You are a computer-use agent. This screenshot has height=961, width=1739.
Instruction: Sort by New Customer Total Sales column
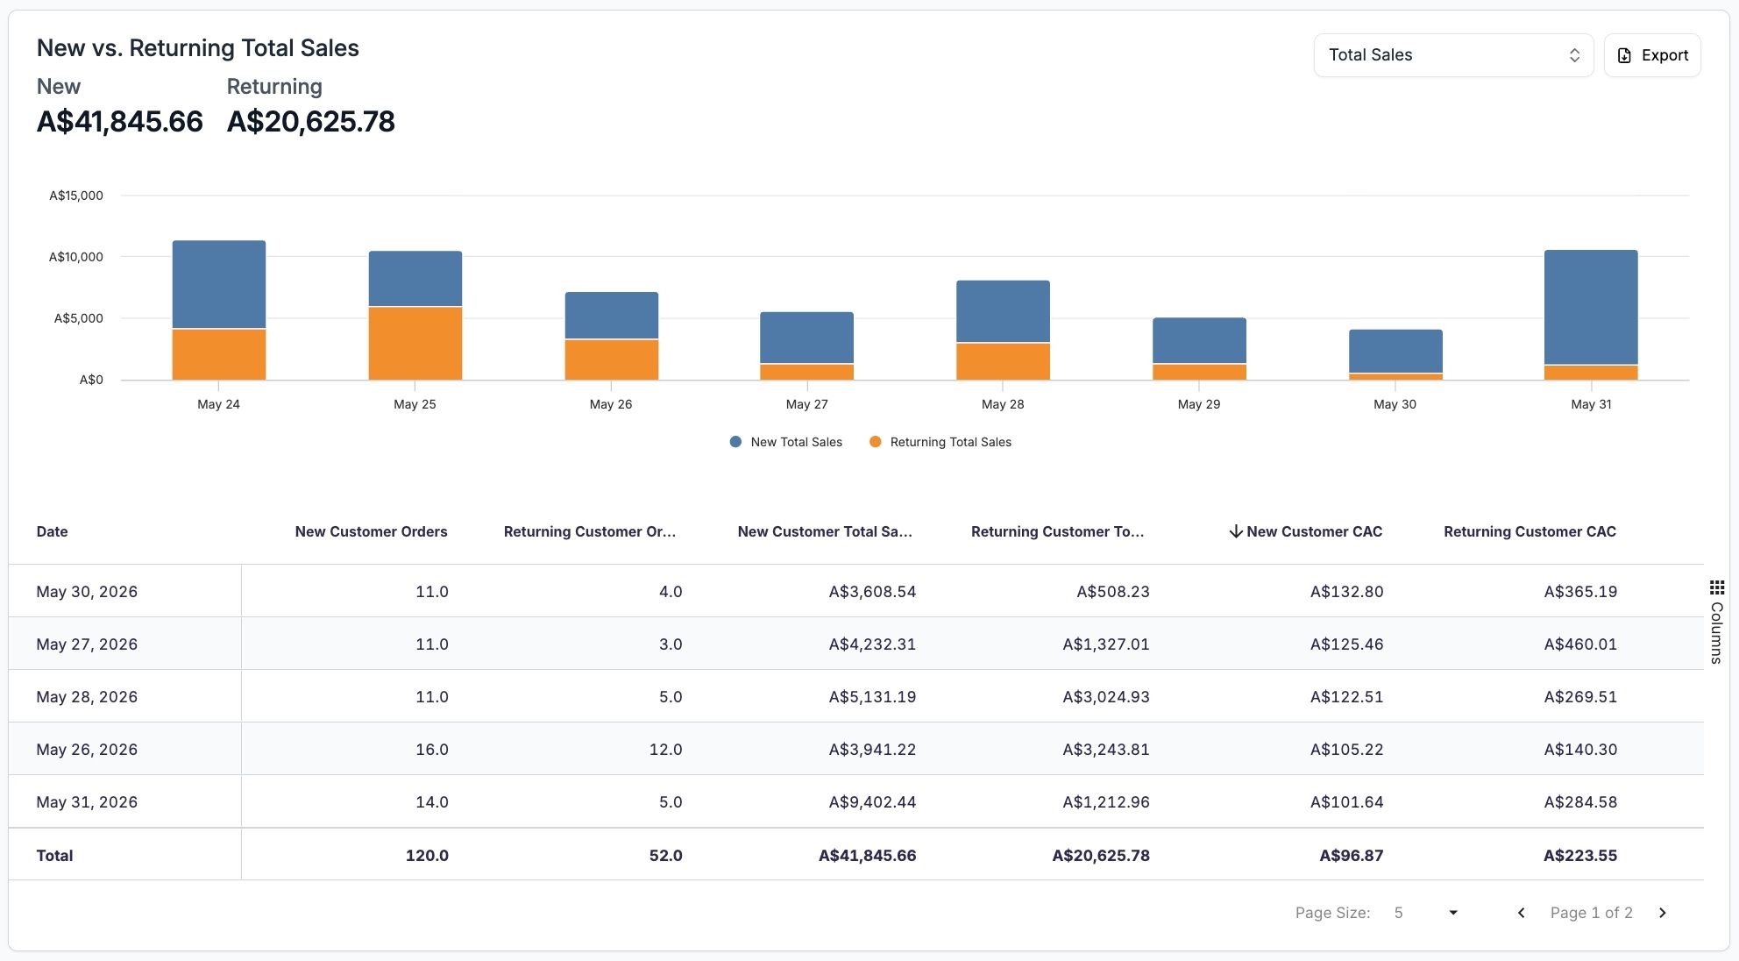click(825, 531)
